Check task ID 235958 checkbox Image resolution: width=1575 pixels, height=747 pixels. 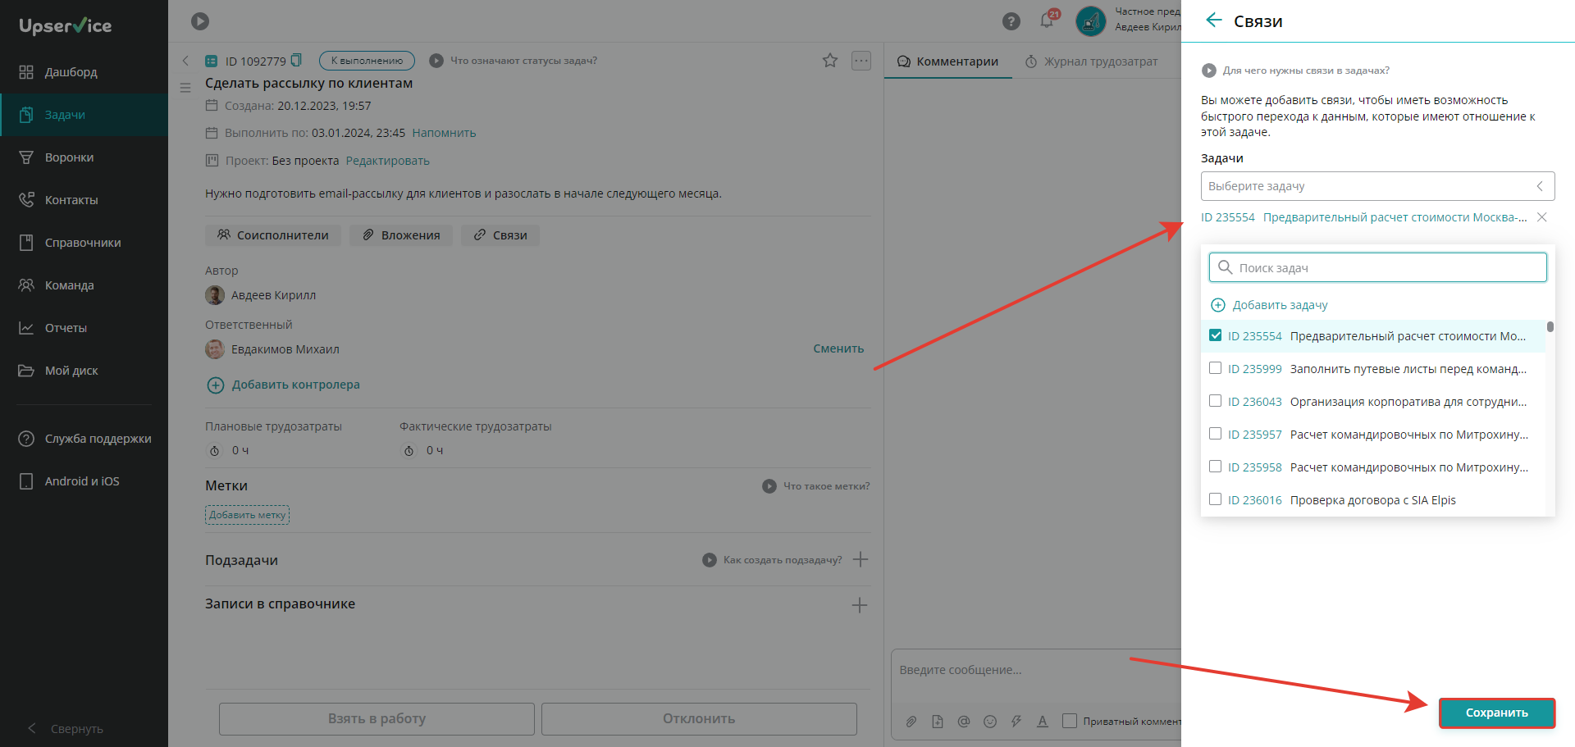[1216, 467]
